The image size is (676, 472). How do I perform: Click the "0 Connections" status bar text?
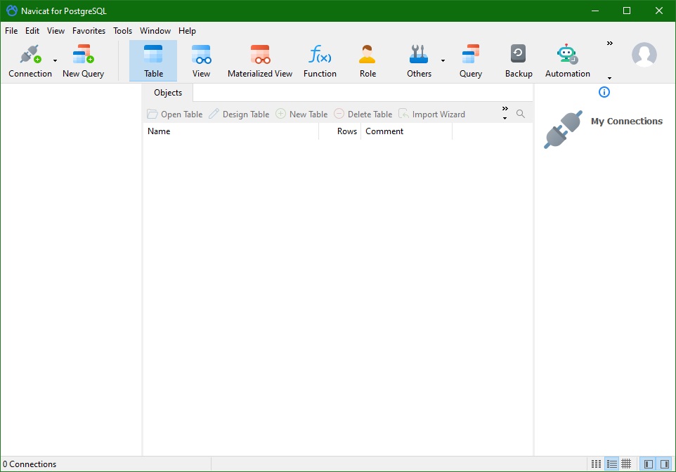tap(30, 464)
